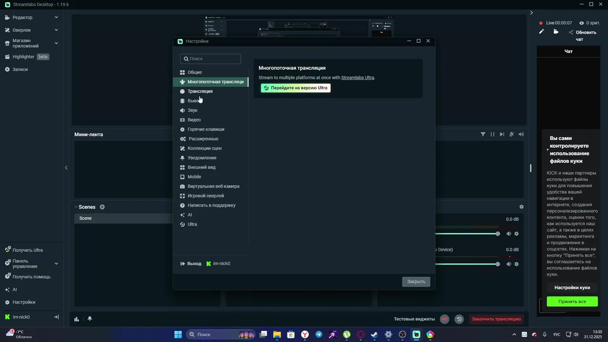Open the stream stats bar-chart icon
This screenshot has width=608, height=342.
click(x=76, y=319)
